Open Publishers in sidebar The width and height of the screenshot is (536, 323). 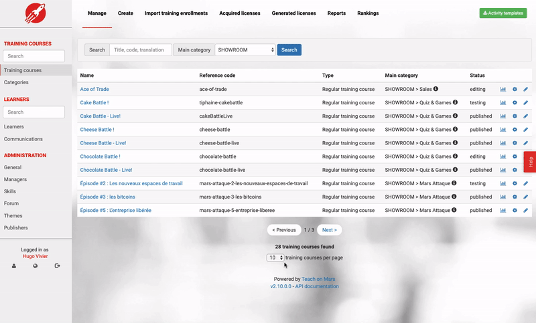[x=15, y=227]
